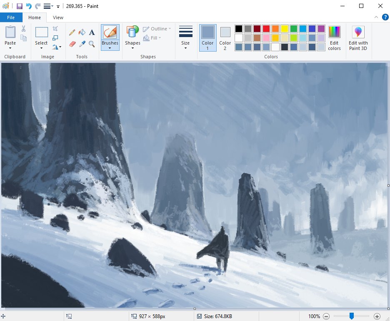This screenshot has width=390, height=321.
Task: Open the line Size dropdown
Action: [185, 37]
